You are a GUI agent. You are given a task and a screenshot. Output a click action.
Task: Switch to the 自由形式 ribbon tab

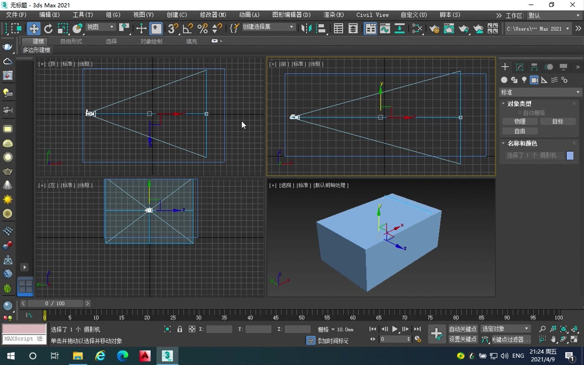click(71, 41)
